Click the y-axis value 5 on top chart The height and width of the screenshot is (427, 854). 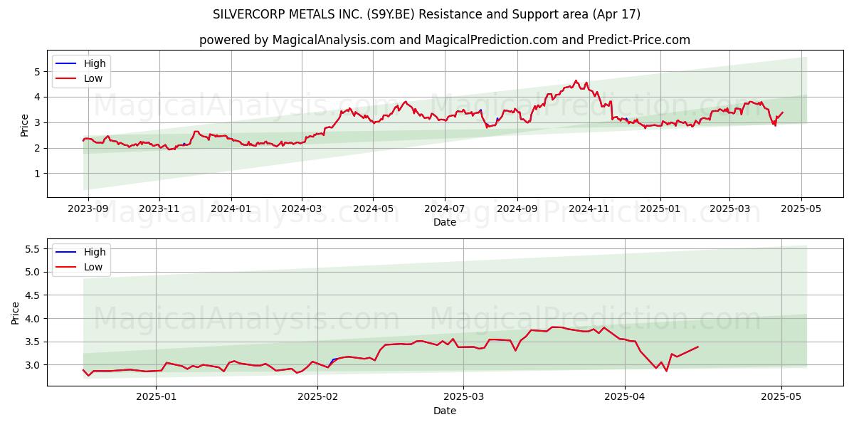tap(38, 71)
